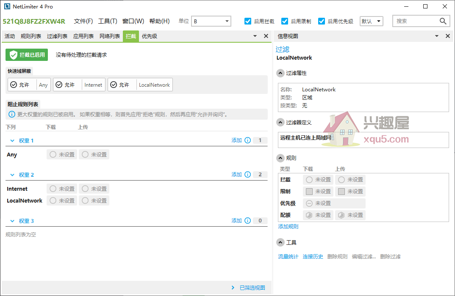Click the 拦截已启用 button
The image size is (455, 296).
pyautogui.click(x=27, y=55)
